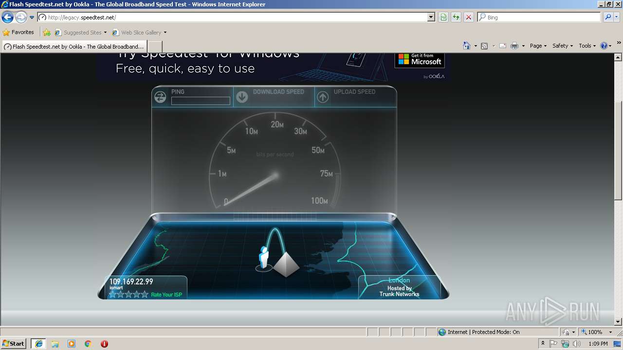Viewport: 623px width, 350px height.
Task: Open the 100% zoom level button
Action: coord(592,332)
